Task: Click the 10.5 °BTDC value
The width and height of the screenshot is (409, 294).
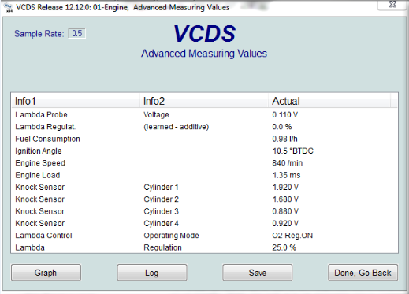Action: (x=293, y=151)
